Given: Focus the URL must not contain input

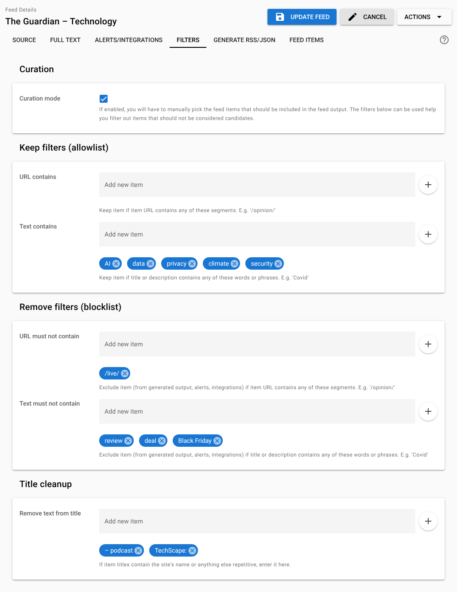Looking at the screenshot, I should 257,344.
